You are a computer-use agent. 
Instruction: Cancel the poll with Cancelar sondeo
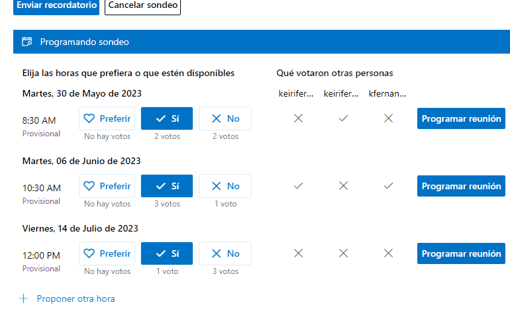pos(142,6)
